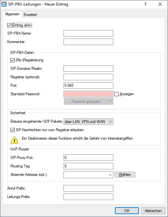Click into the SIP-Domäne/Realm field
Viewport: 168px width, 217px height.
[88, 69]
